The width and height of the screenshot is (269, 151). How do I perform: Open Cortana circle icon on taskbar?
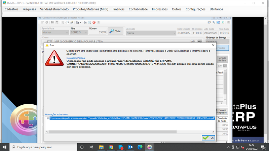pos(82,147)
